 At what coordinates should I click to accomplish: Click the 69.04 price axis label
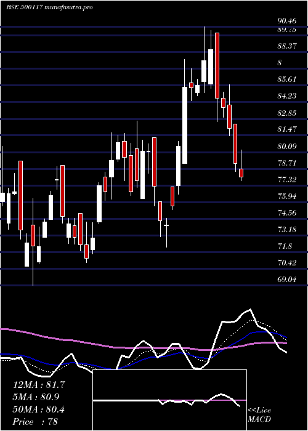point(287,280)
